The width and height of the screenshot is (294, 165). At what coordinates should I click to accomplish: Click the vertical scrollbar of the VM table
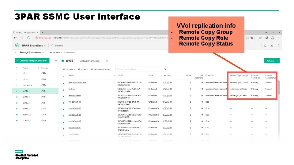pos(279,87)
